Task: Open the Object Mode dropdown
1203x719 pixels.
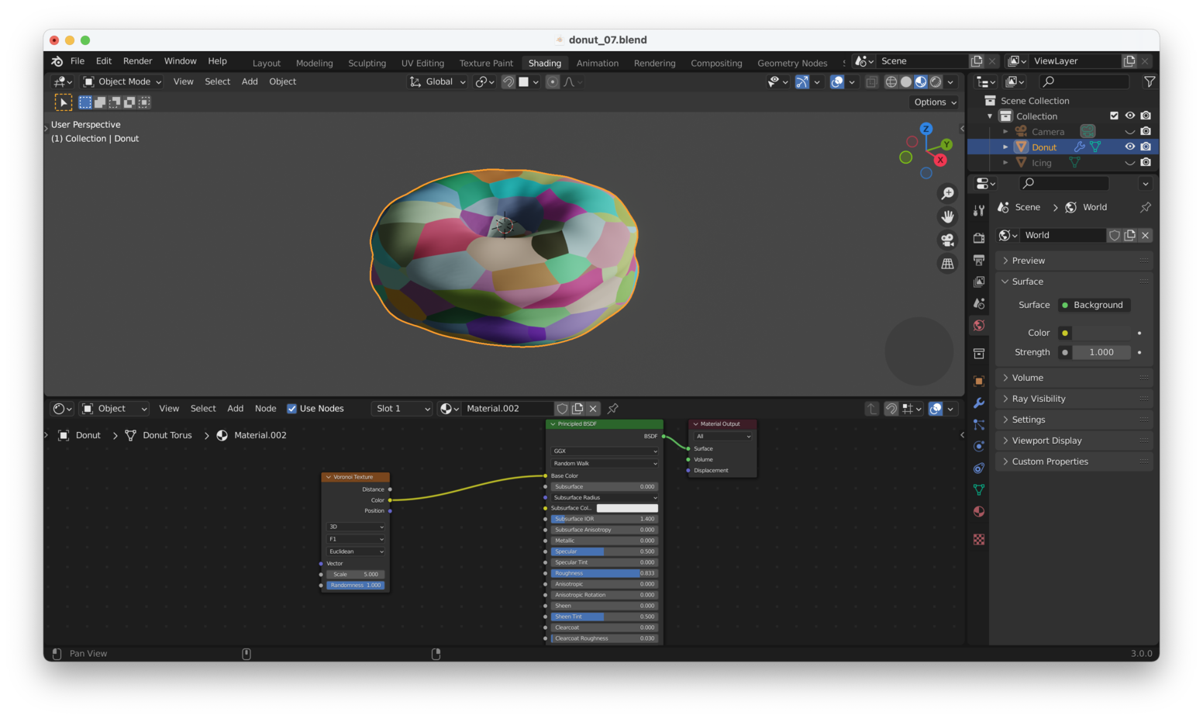Action: point(122,81)
